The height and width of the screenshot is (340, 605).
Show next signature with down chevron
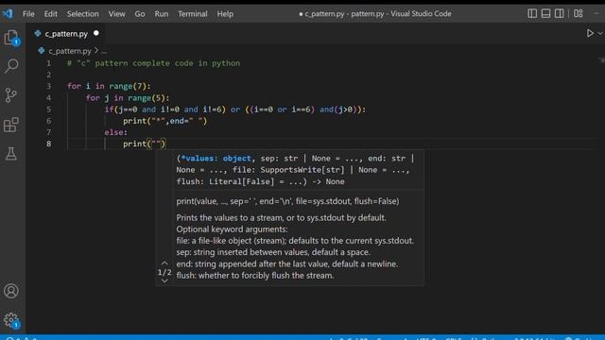[164, 280]
